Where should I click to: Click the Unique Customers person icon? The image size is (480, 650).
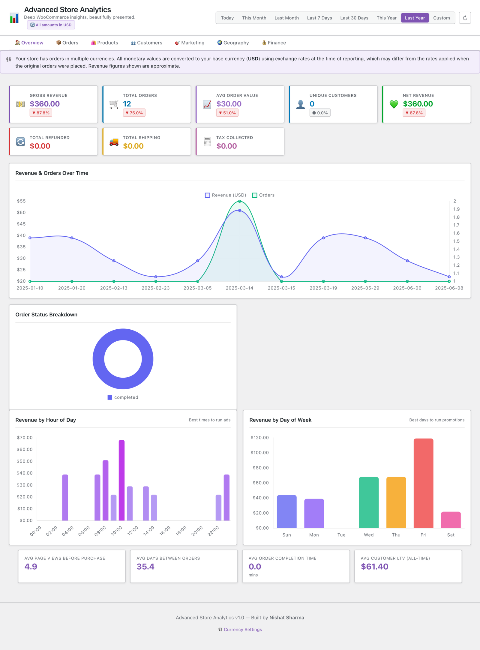[301, 104]
